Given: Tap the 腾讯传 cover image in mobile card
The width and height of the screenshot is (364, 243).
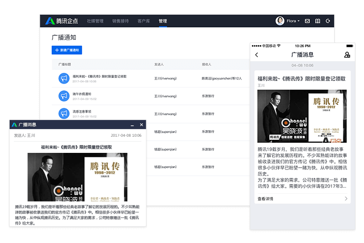Looking at the screenshot, I should [x=302, y=116].
